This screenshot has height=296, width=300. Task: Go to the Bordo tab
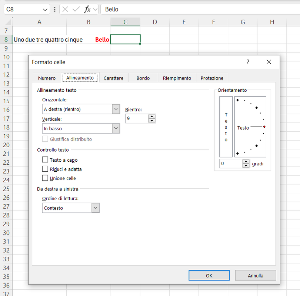click(143, 78)
